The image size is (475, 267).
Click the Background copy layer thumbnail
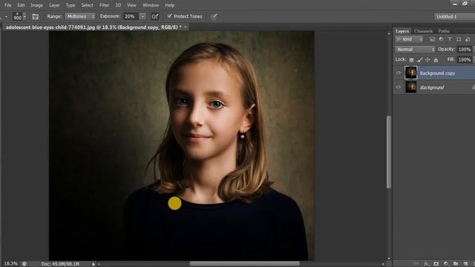tap(411, 73)
